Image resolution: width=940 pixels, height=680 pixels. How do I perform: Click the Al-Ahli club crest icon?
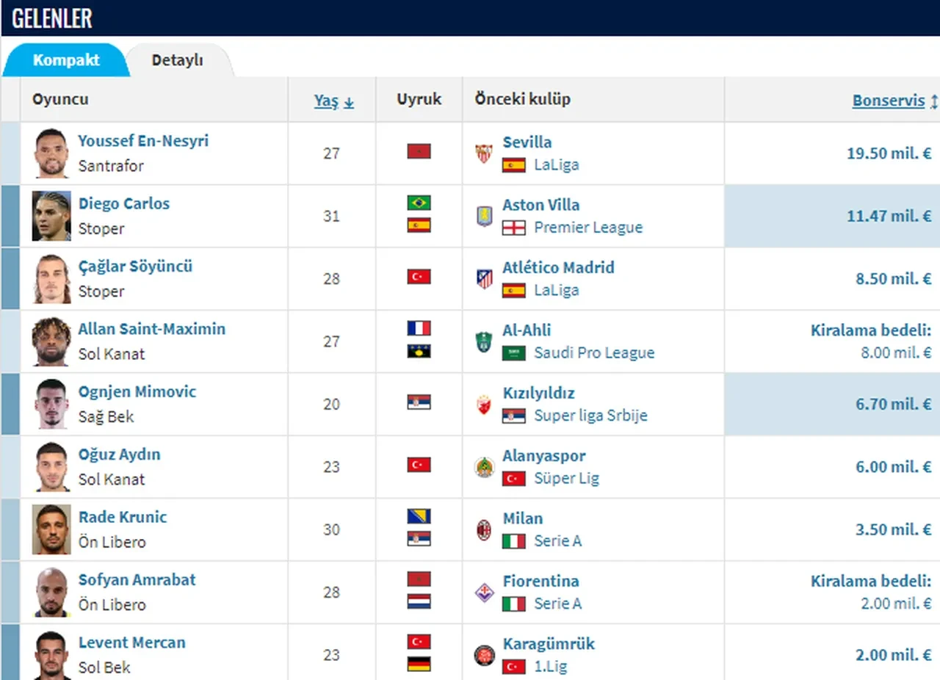pyautogui.click(x=484, y=341)
